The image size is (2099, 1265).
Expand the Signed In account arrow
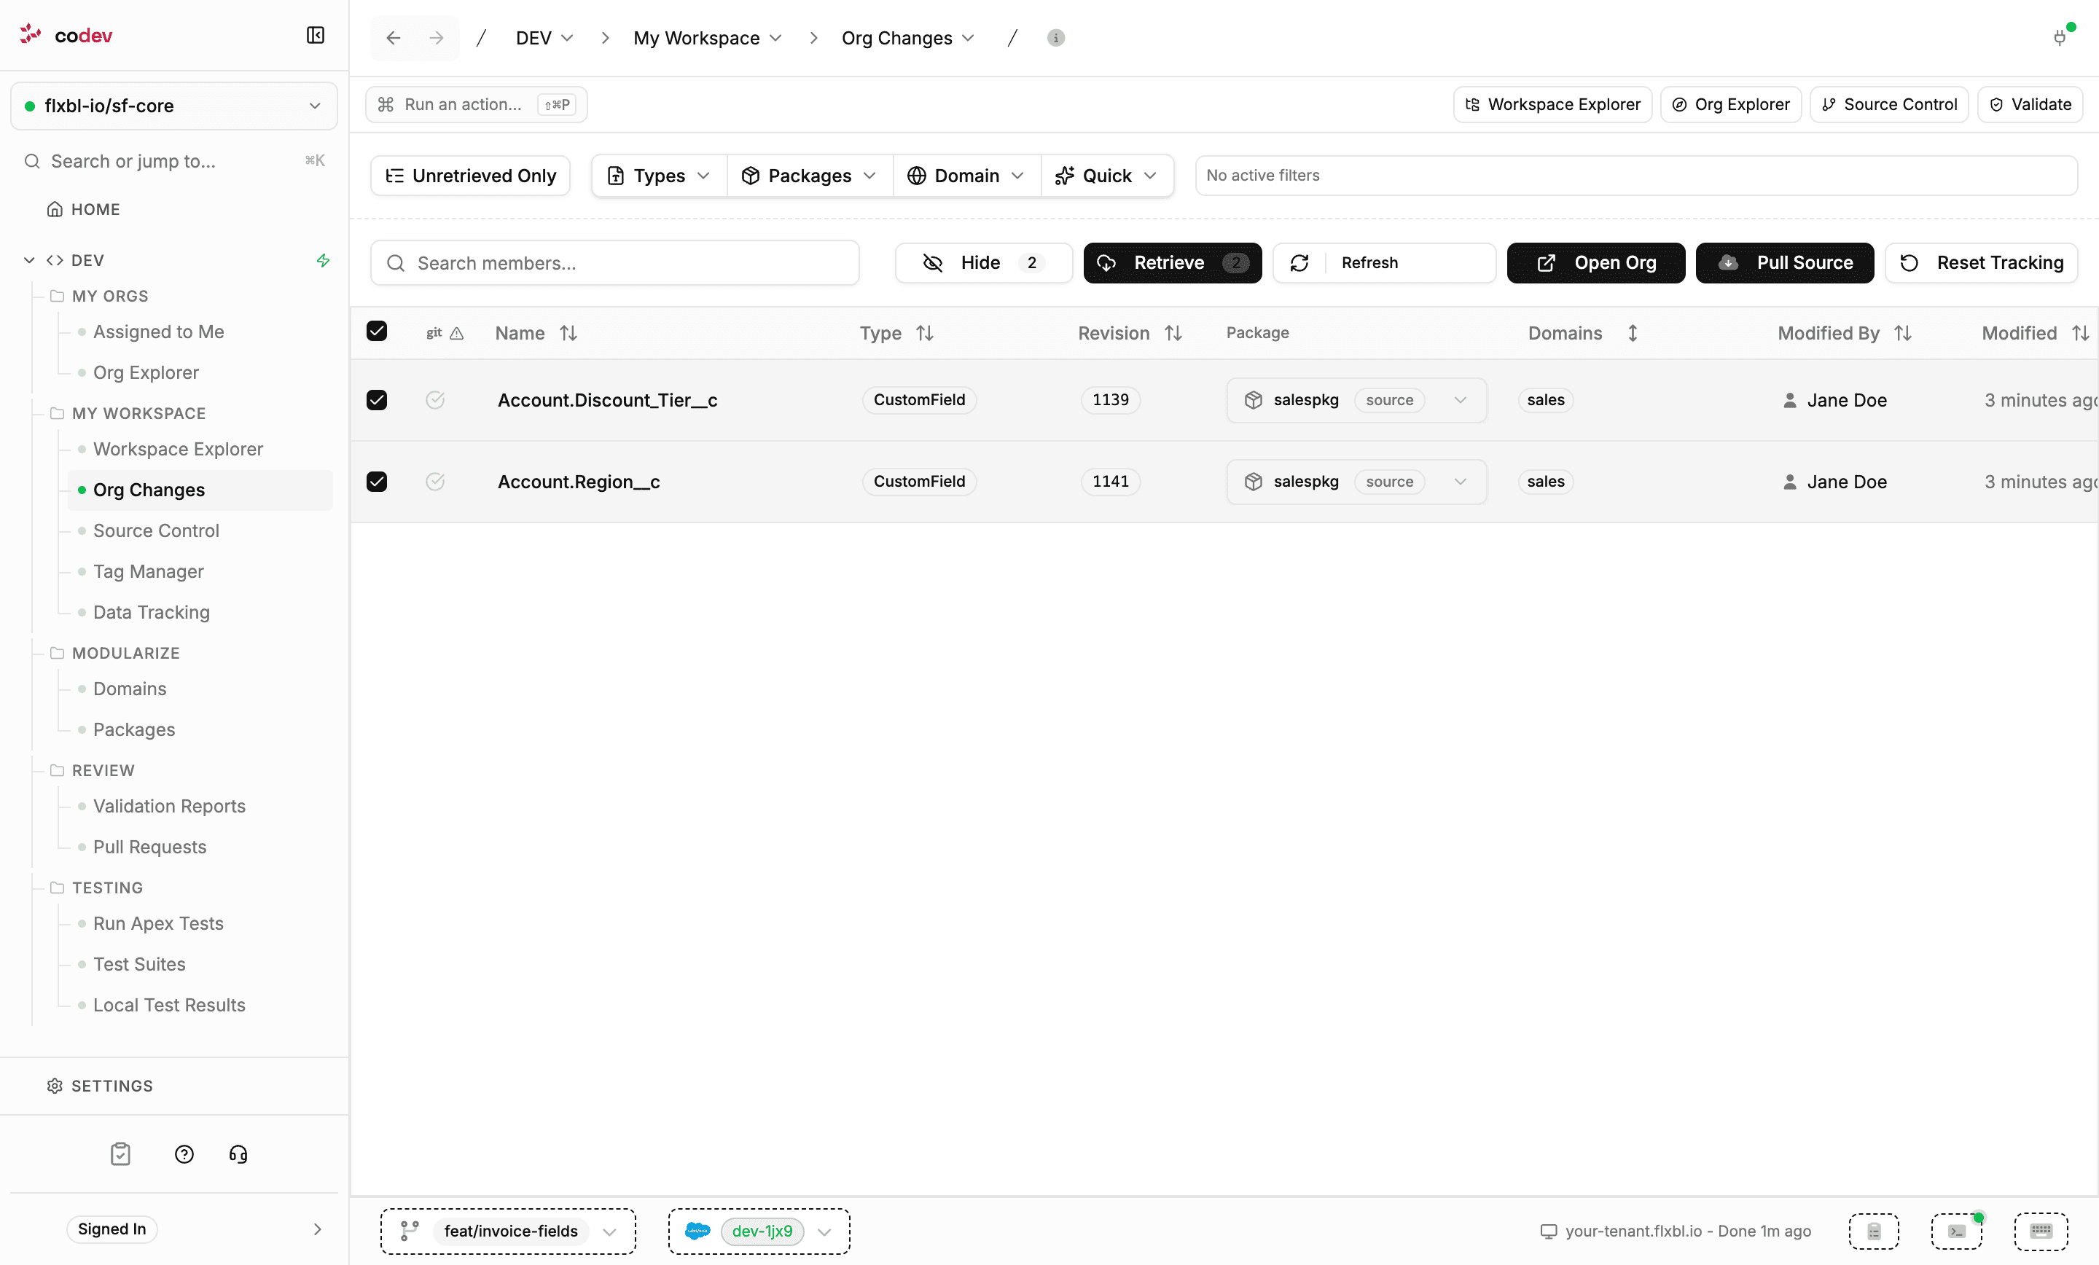pos(317,1229)
